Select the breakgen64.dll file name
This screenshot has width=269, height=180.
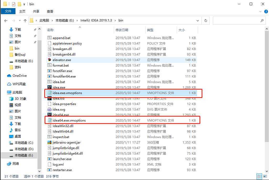(64, 54)
